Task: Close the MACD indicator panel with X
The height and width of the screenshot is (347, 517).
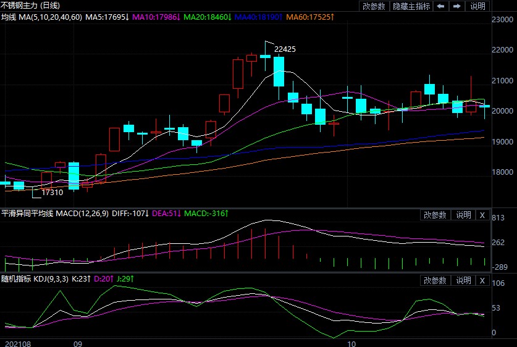Action: pos(482,215)
